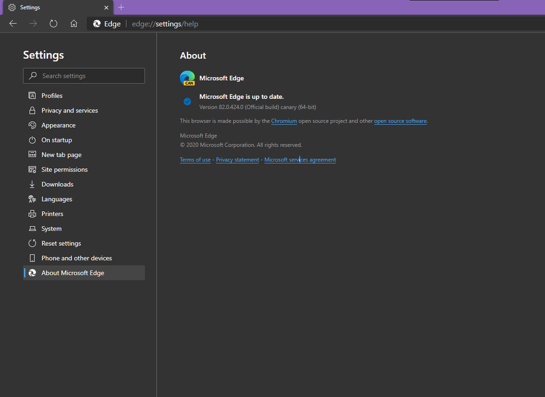This screenshot has width=545, height=397.
Task: Click the New tab page icon
Action: (x=32, y=155)
